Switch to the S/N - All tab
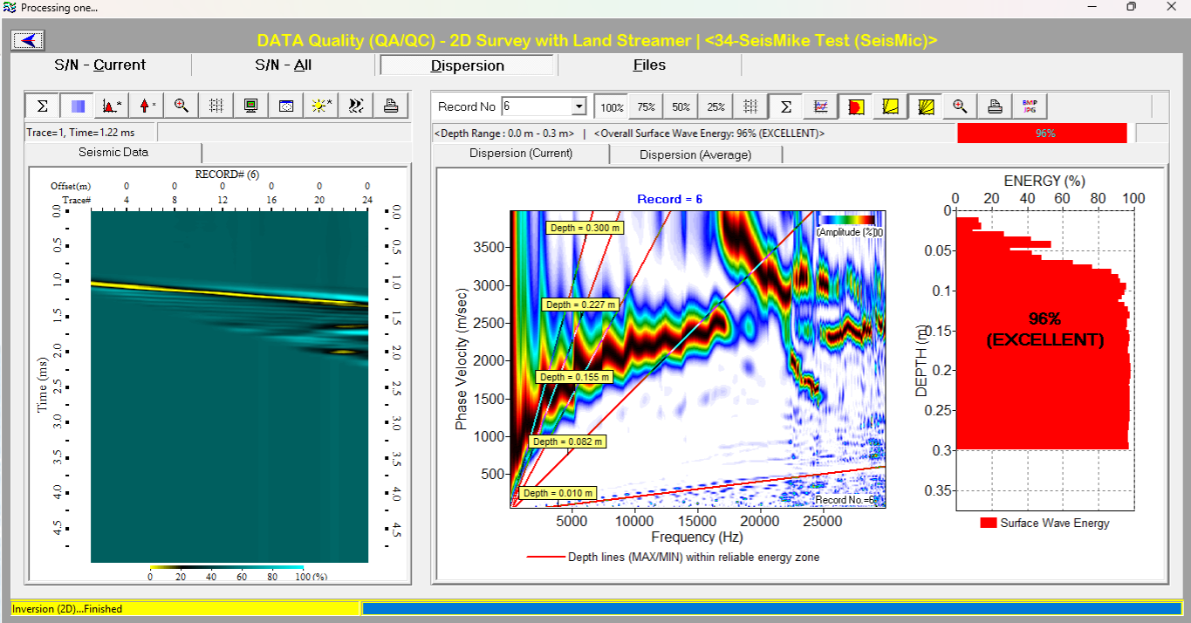Screen dimensions: 1191x623 pos(283,65)
